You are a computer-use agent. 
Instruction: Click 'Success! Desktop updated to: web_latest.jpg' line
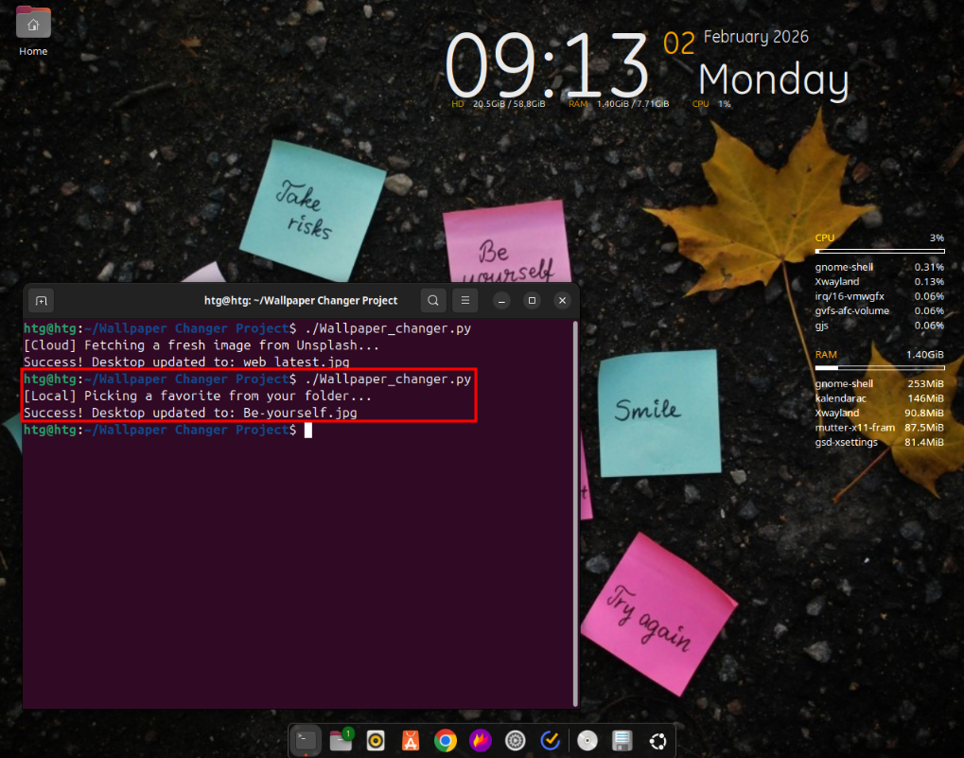pyautogui.click(x=186, y=362)
